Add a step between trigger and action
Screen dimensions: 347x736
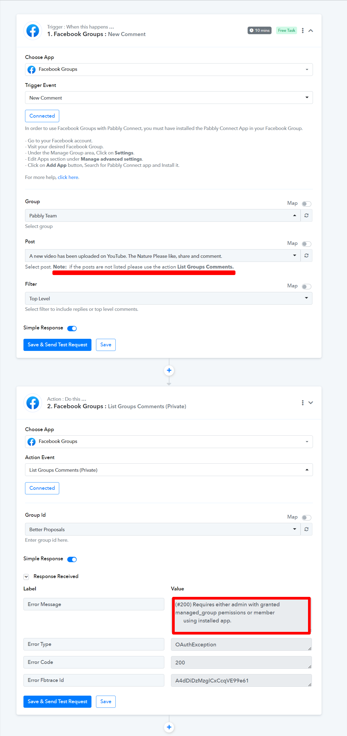point(169,370)
